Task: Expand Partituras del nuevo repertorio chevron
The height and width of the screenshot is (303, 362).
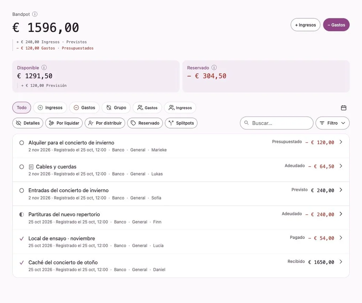Action: tap(341, 214)
